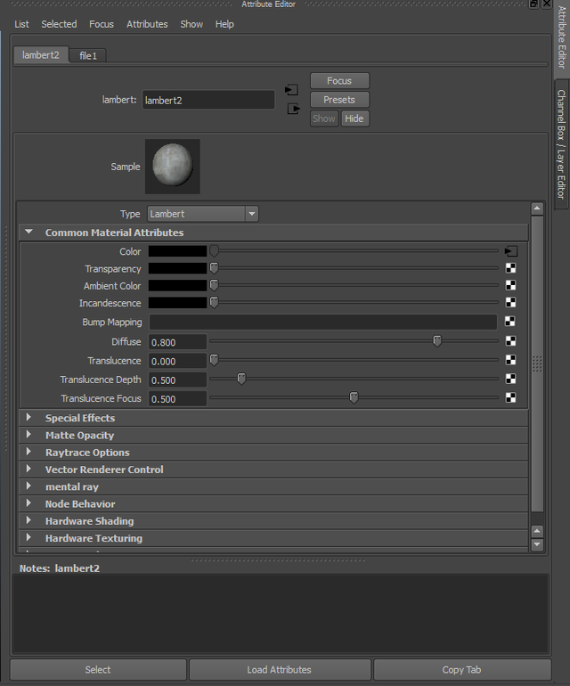This screenshot has height=686, width=570.
Task: Click the Diffuse value field
Action: (177, 342)
